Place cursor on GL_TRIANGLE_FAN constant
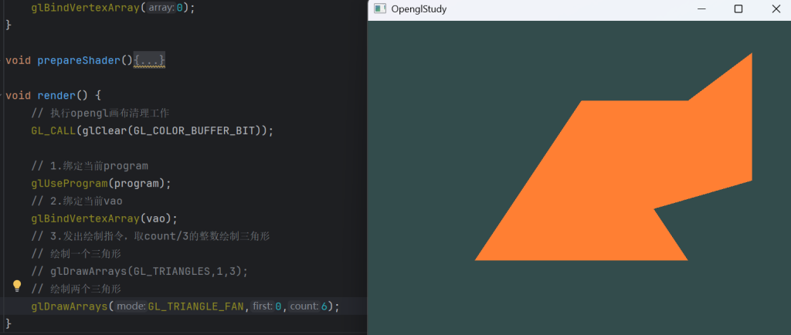 coord(196,306)
